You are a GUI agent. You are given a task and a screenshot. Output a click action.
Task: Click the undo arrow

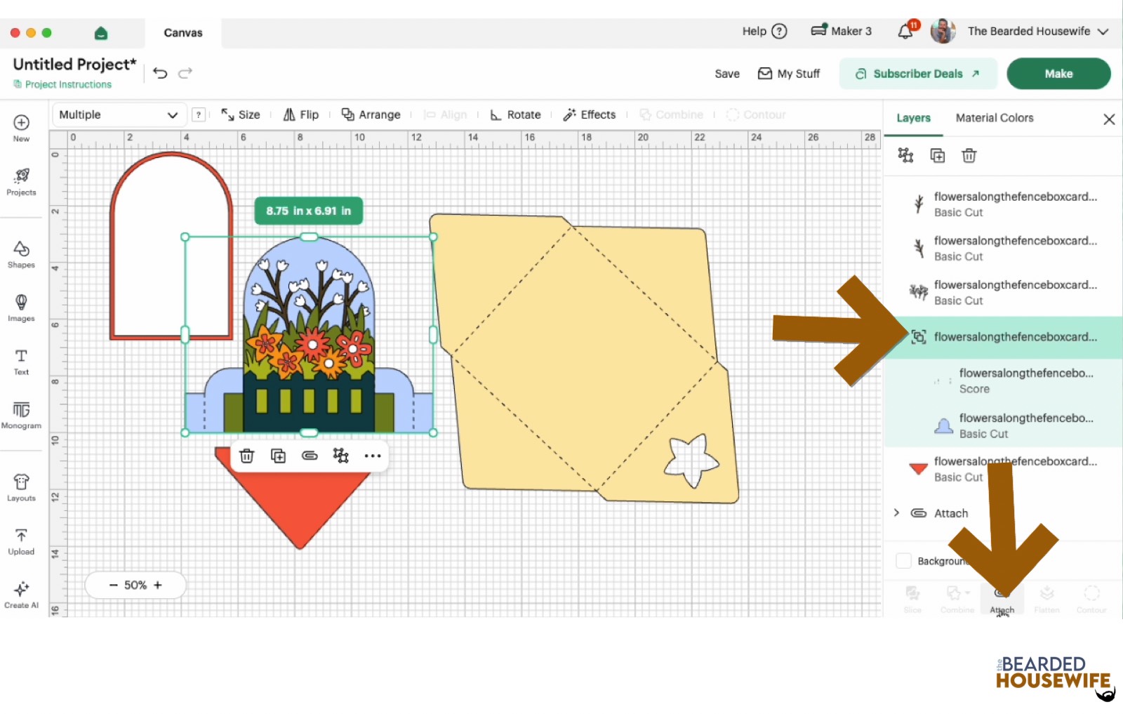(x=160, y=73)
